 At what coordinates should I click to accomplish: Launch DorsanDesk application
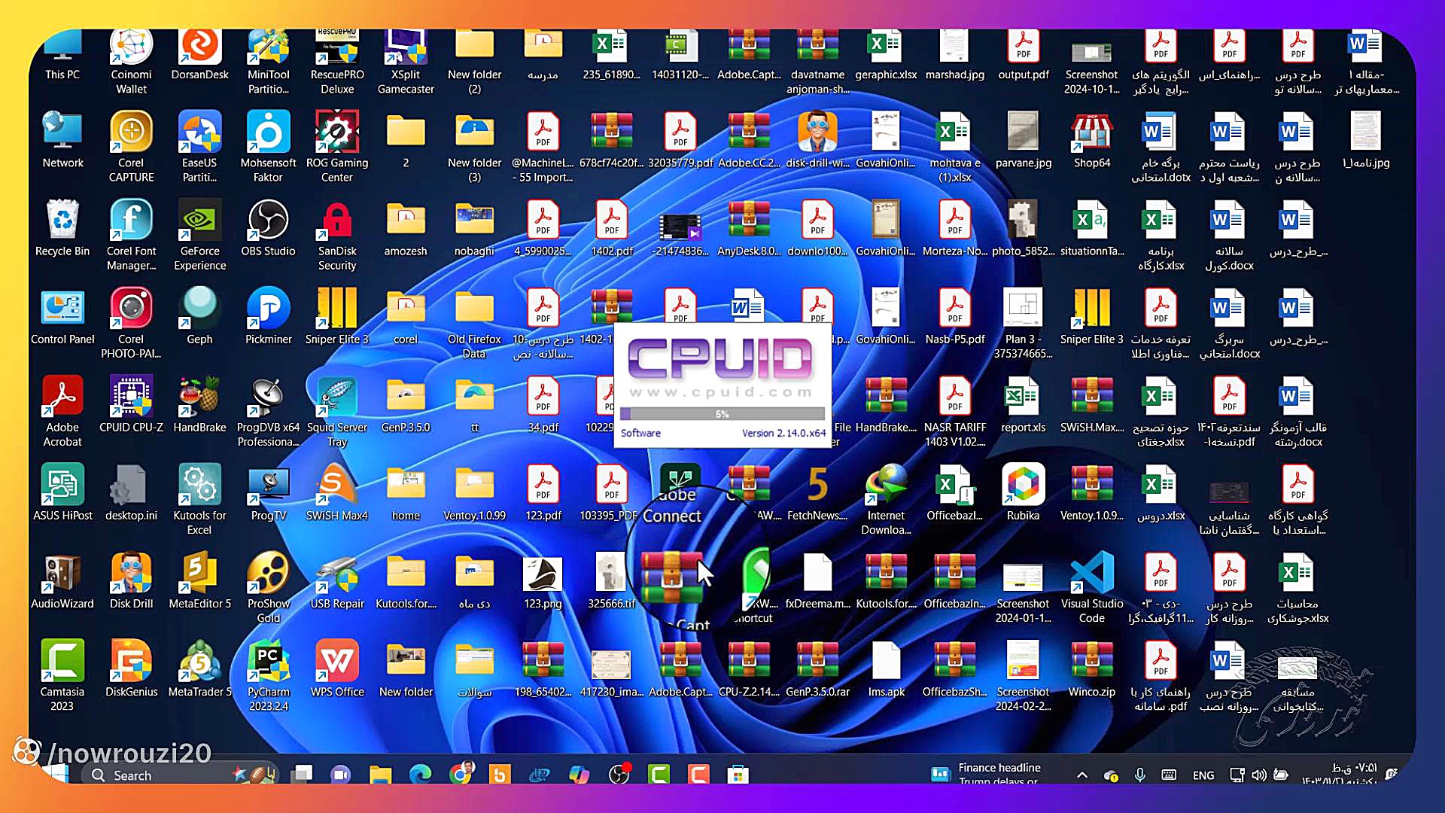pyautogui.click(x=199, y=54)
